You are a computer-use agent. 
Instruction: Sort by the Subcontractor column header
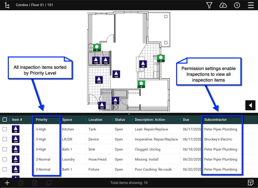[215, 120]
